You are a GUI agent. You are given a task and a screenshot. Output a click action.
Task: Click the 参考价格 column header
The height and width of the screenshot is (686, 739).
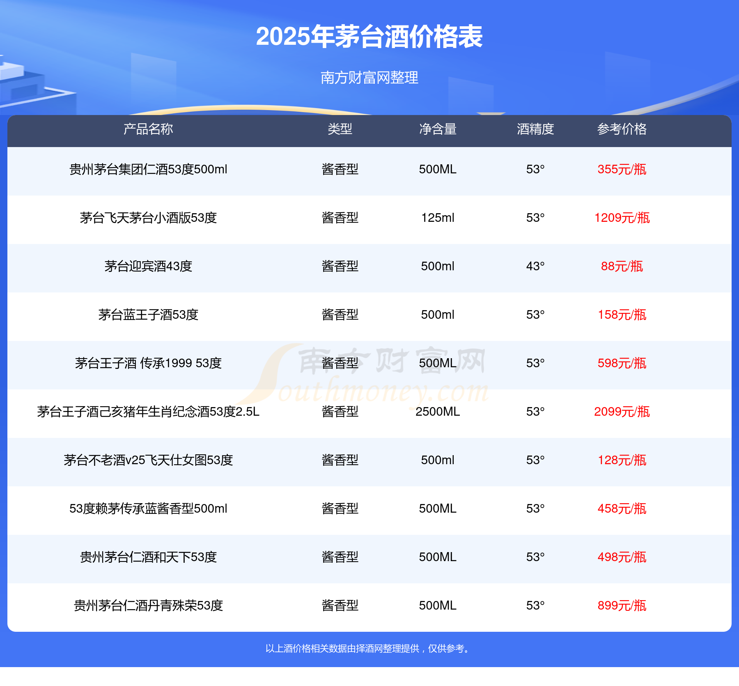coord(622,129)
